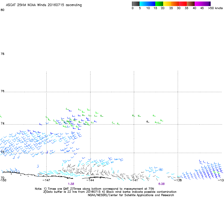Choose the yellow 20-25 knots color bar segment
This screenshot has height=197, width=224.
[x=167, y=4]
